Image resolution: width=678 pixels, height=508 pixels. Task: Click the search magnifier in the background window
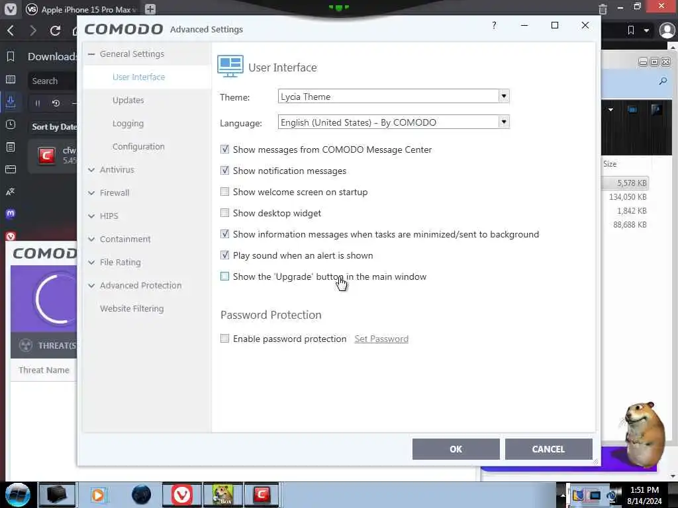tap(663, 81)
